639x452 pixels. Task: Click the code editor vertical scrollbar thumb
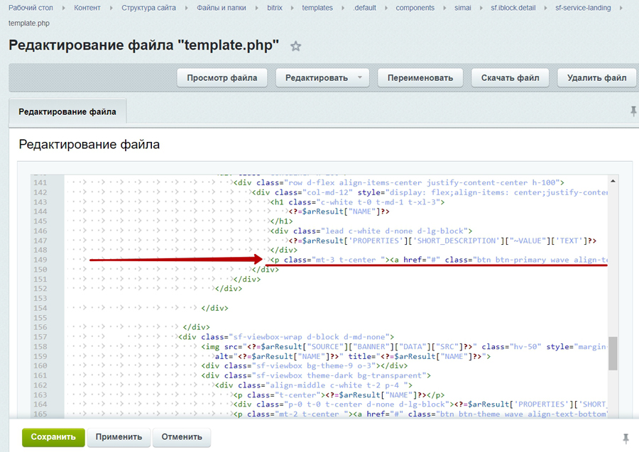[612, 353]
